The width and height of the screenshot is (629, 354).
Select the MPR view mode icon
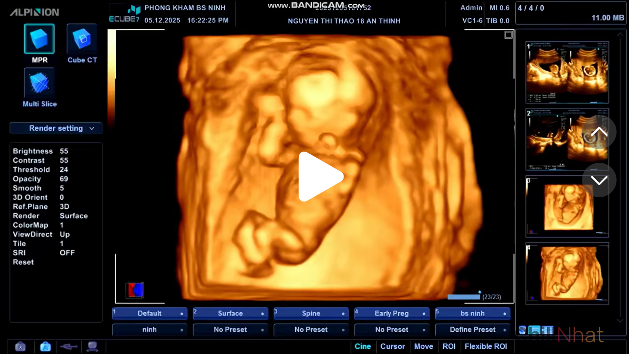point(39,40)
